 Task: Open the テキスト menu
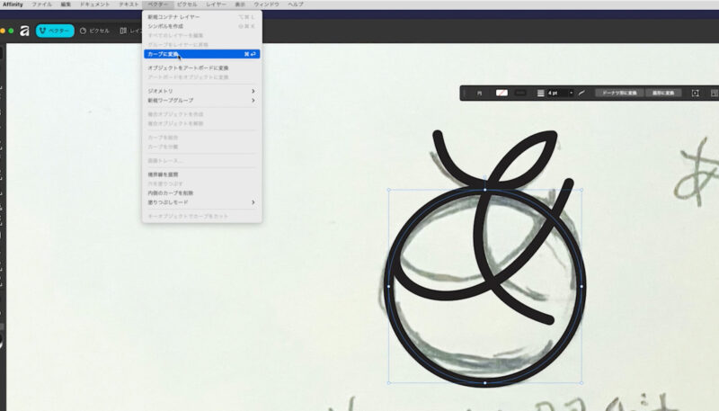(x=129, y=4)
